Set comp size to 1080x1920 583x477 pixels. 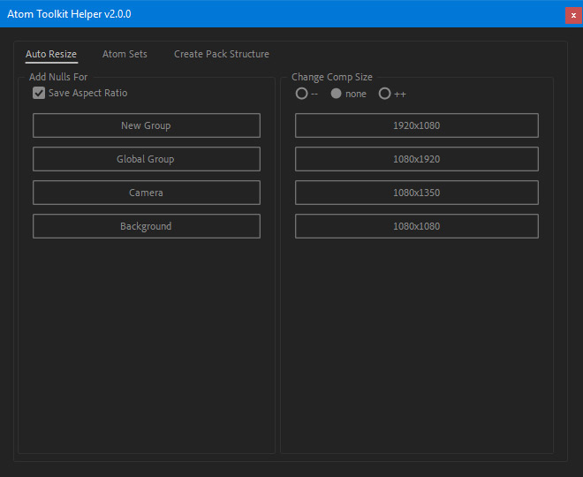pos(417,159)
